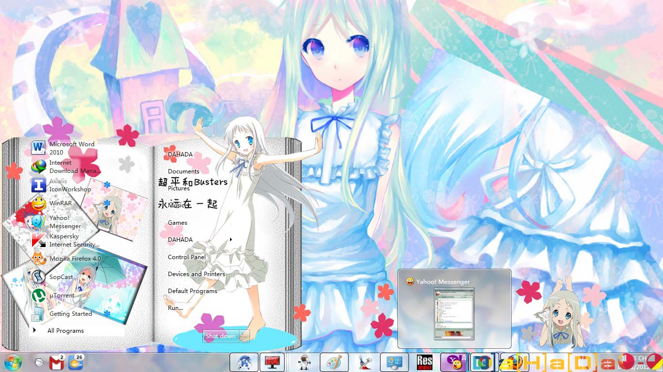663x372 pixels.
Task: Launch Internet Download Manager from Start menu
Action: pyautogui.click(x=66, y=167)
